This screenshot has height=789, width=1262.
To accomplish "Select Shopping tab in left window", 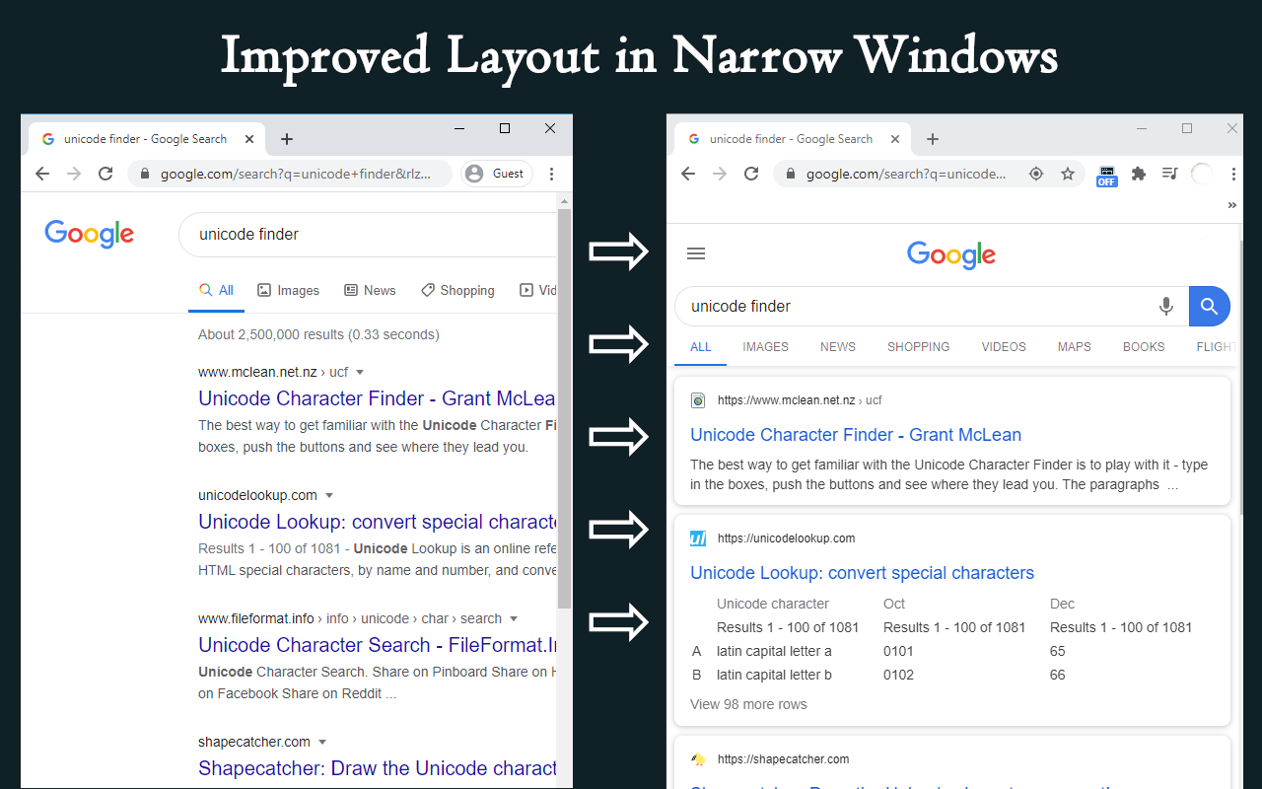I will [457, 290].
